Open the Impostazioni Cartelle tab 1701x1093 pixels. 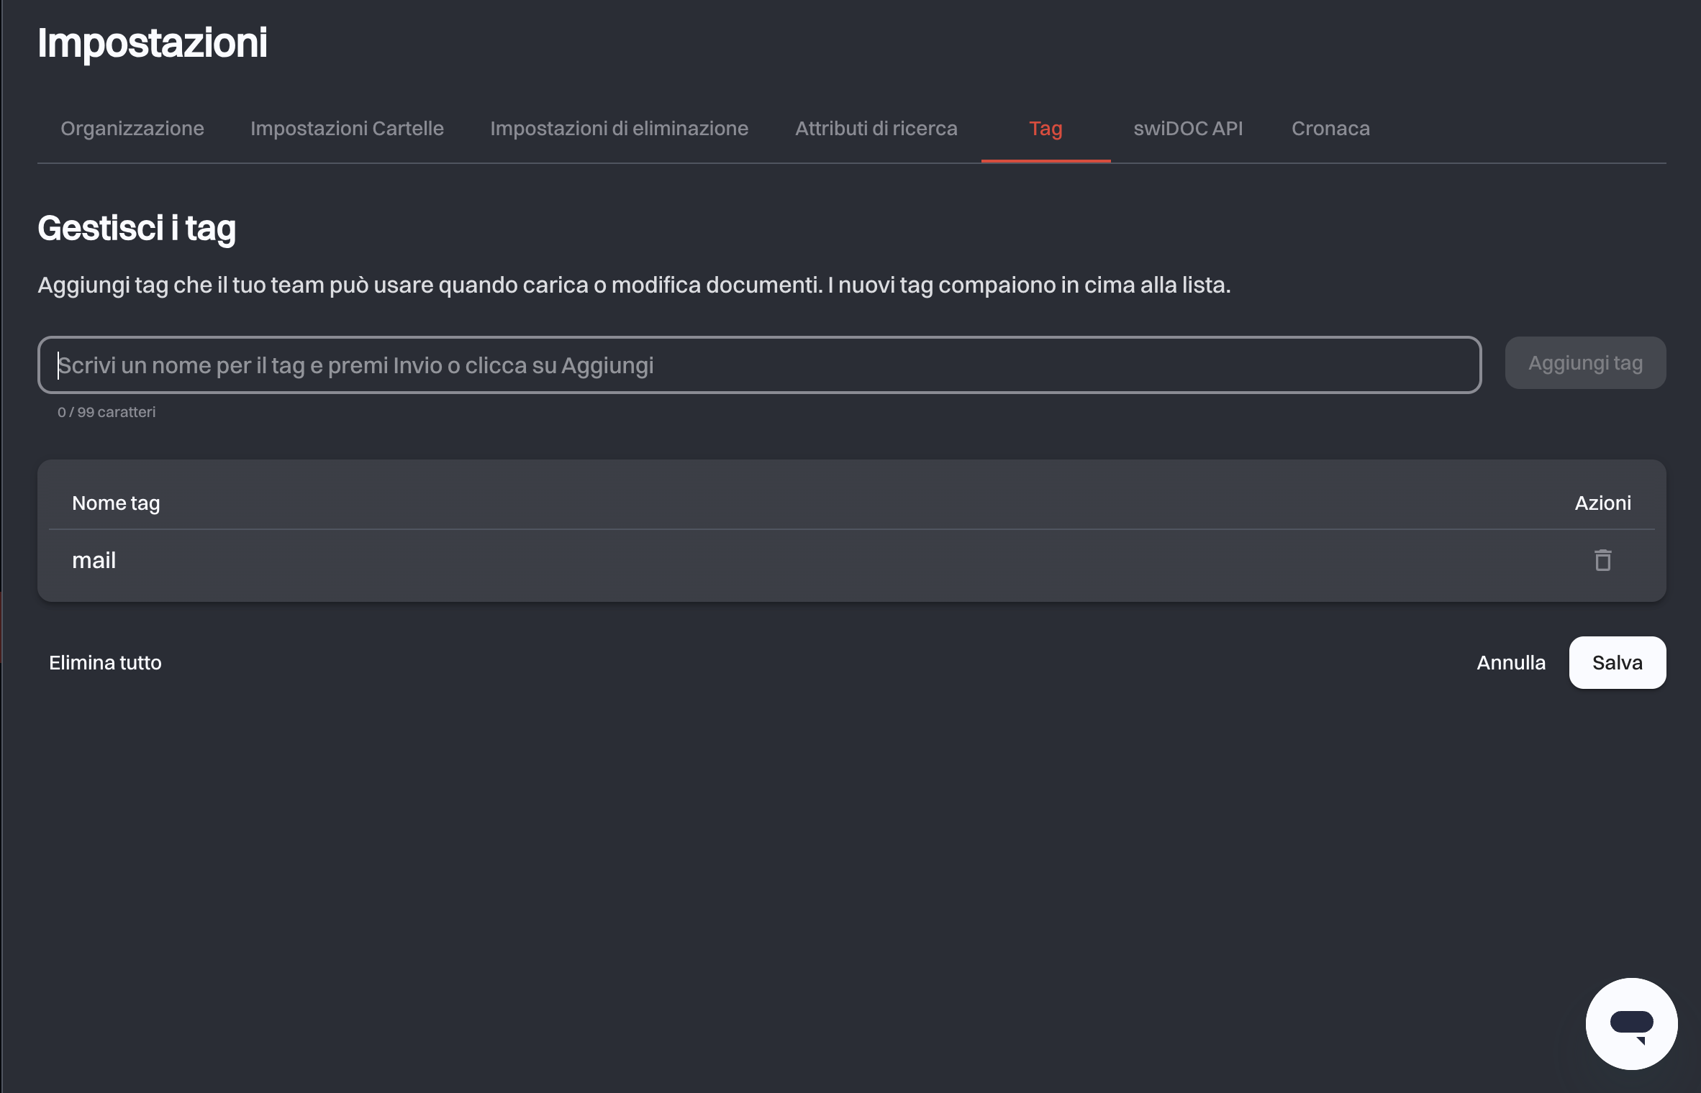[347, 129]
